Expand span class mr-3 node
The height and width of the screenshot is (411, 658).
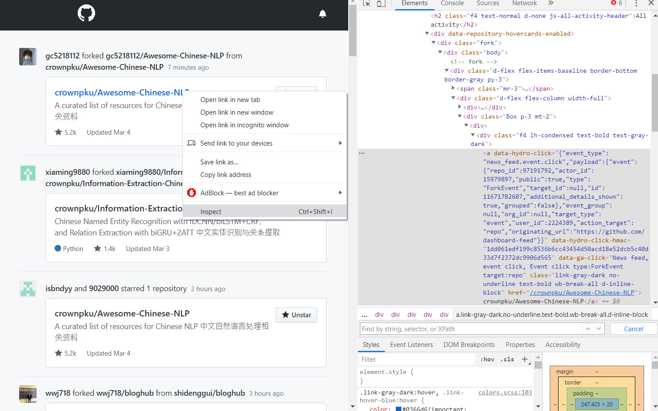453,88
